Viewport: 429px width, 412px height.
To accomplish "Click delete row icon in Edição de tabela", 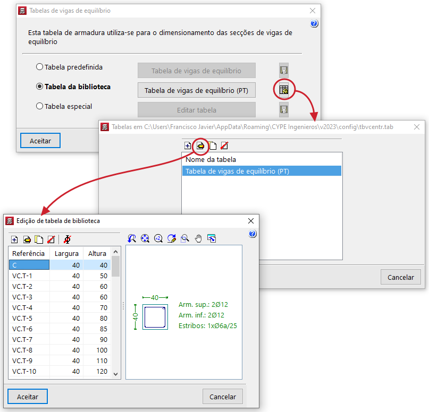I will pos(51,239).
